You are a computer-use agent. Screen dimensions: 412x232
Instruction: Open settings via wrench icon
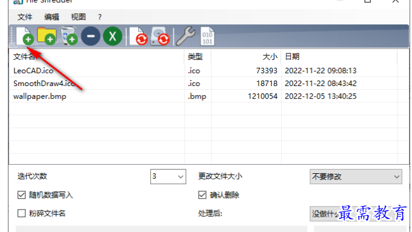(x=185, y=36)
